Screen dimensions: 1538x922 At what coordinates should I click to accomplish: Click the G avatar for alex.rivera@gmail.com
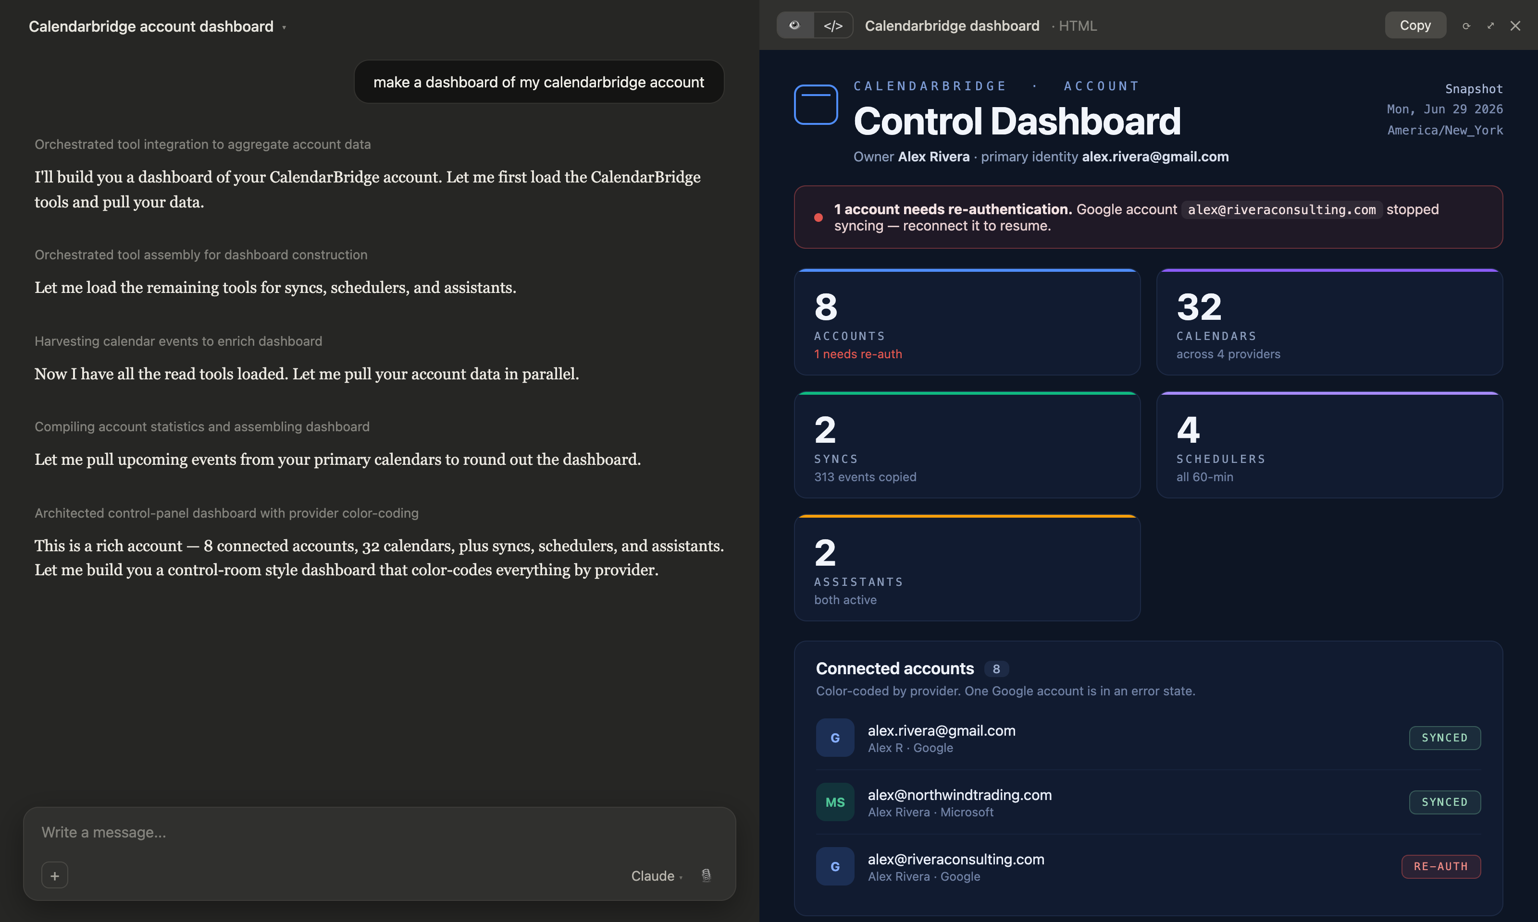(835, 738)
